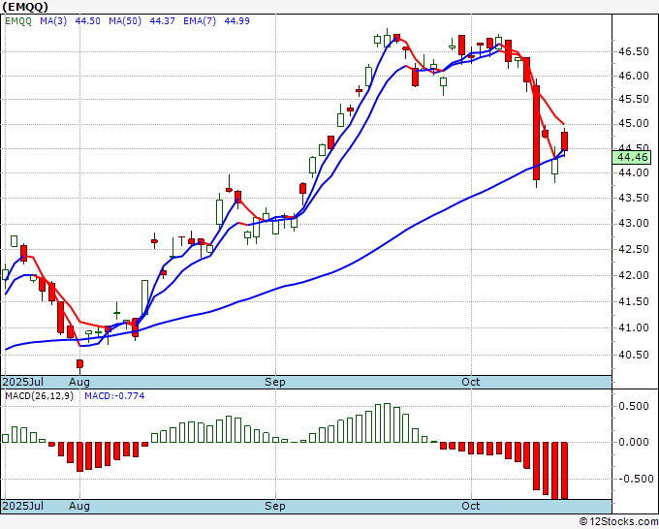Screen dimensions: 659x529
Task: Click the Sep label on price chart axis
Action: (x=275, y=382)
